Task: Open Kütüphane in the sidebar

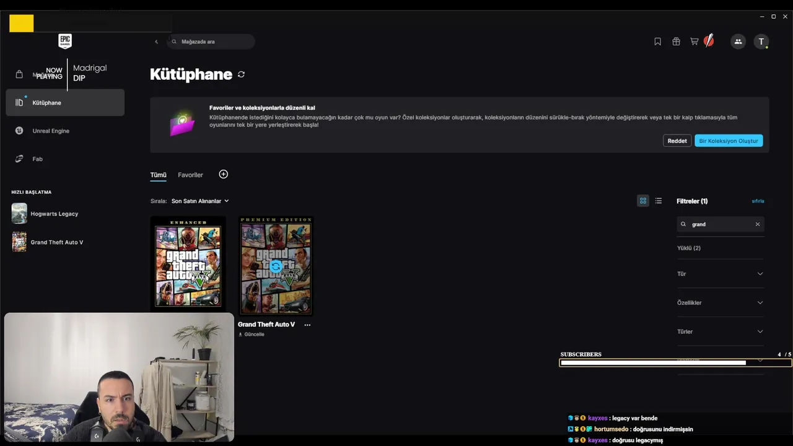Action: coord(65,102)
